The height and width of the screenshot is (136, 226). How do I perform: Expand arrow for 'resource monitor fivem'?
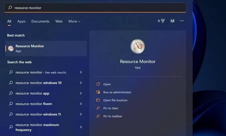(x=81, y=104)
